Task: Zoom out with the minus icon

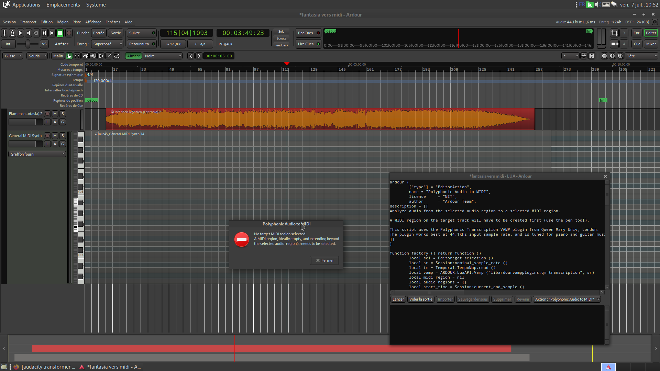Action: pos(604,56)
